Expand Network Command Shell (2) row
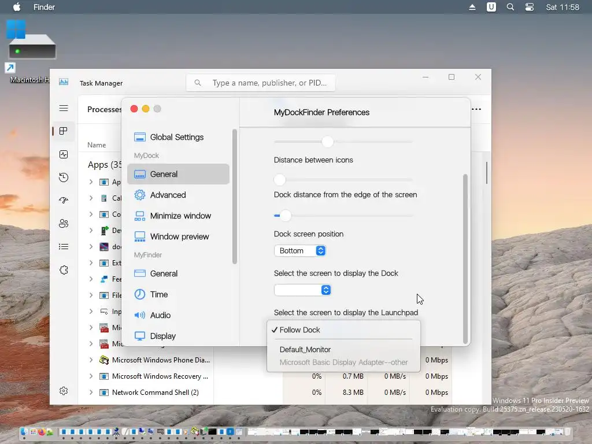This screenshot has height=444, width=592. tap(91, 393)
